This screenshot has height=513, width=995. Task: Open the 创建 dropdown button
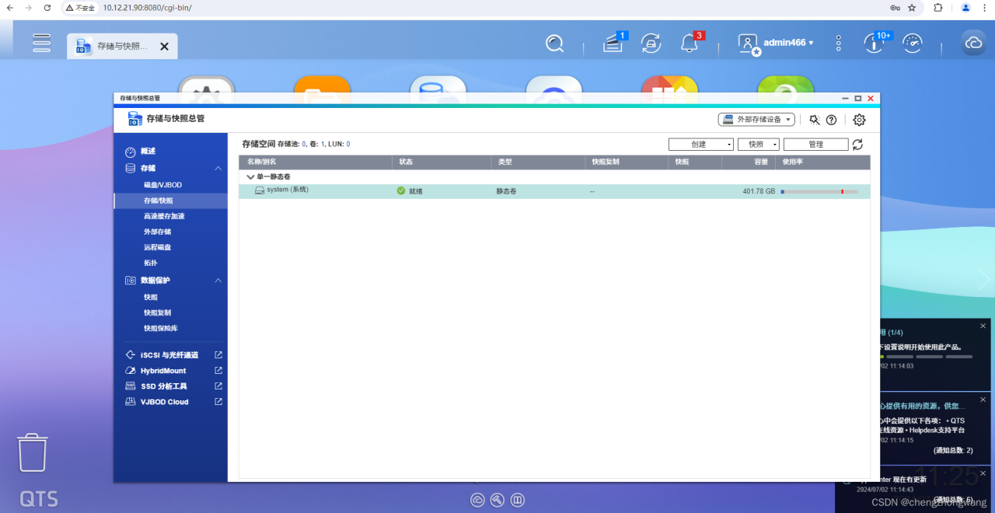point(701,145)
